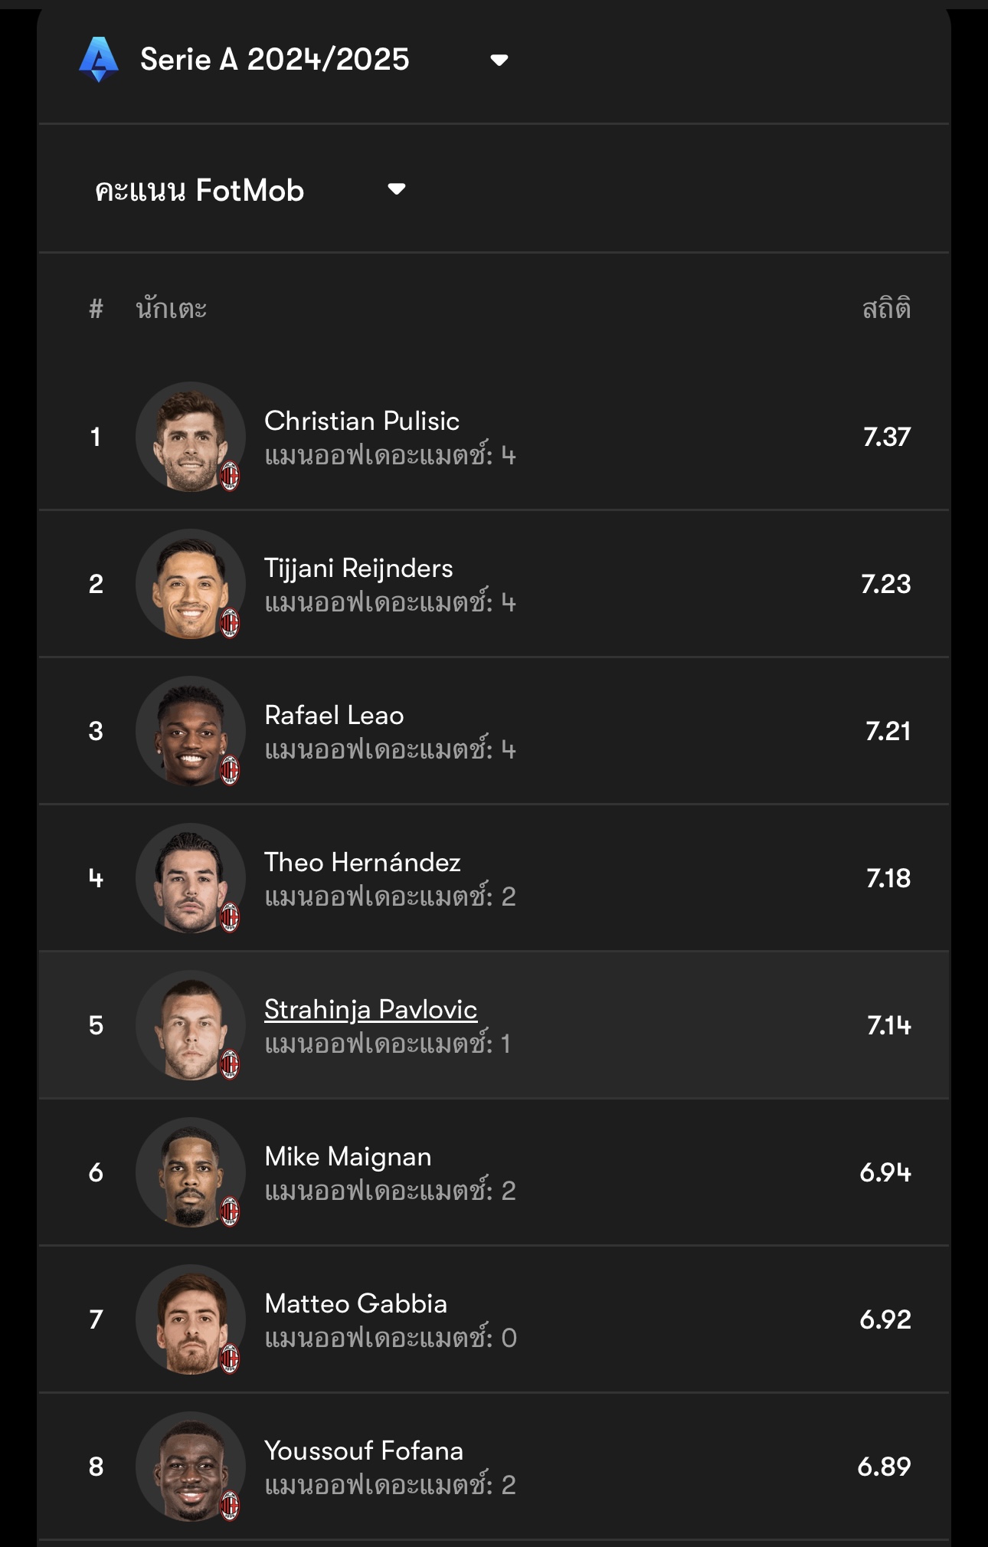Expand the FotMob rating stat selector arrow
This screenshot has width=988, height=1547.
(x=396, y=189)
